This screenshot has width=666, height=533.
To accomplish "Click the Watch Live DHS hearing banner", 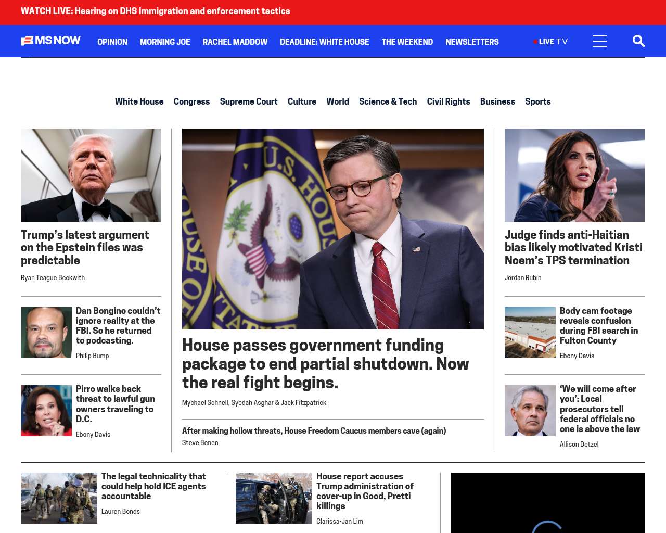I will 156,11.
